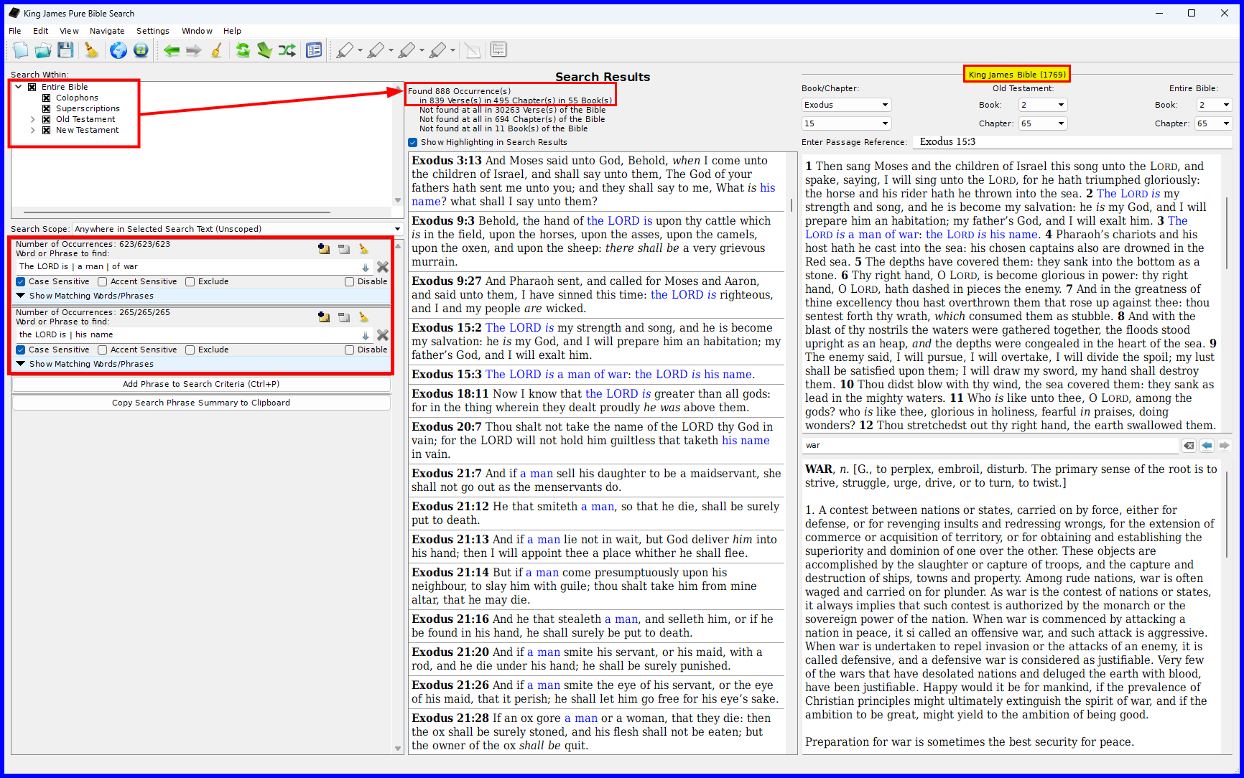Click the blue details view icon
Screen dimensions: 1244x778
pos(314,50)
